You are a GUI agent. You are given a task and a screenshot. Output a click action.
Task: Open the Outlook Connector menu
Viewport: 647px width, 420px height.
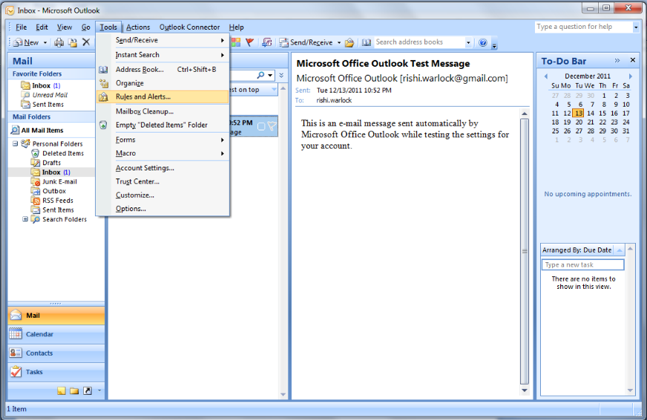click(x=189, y=27)
